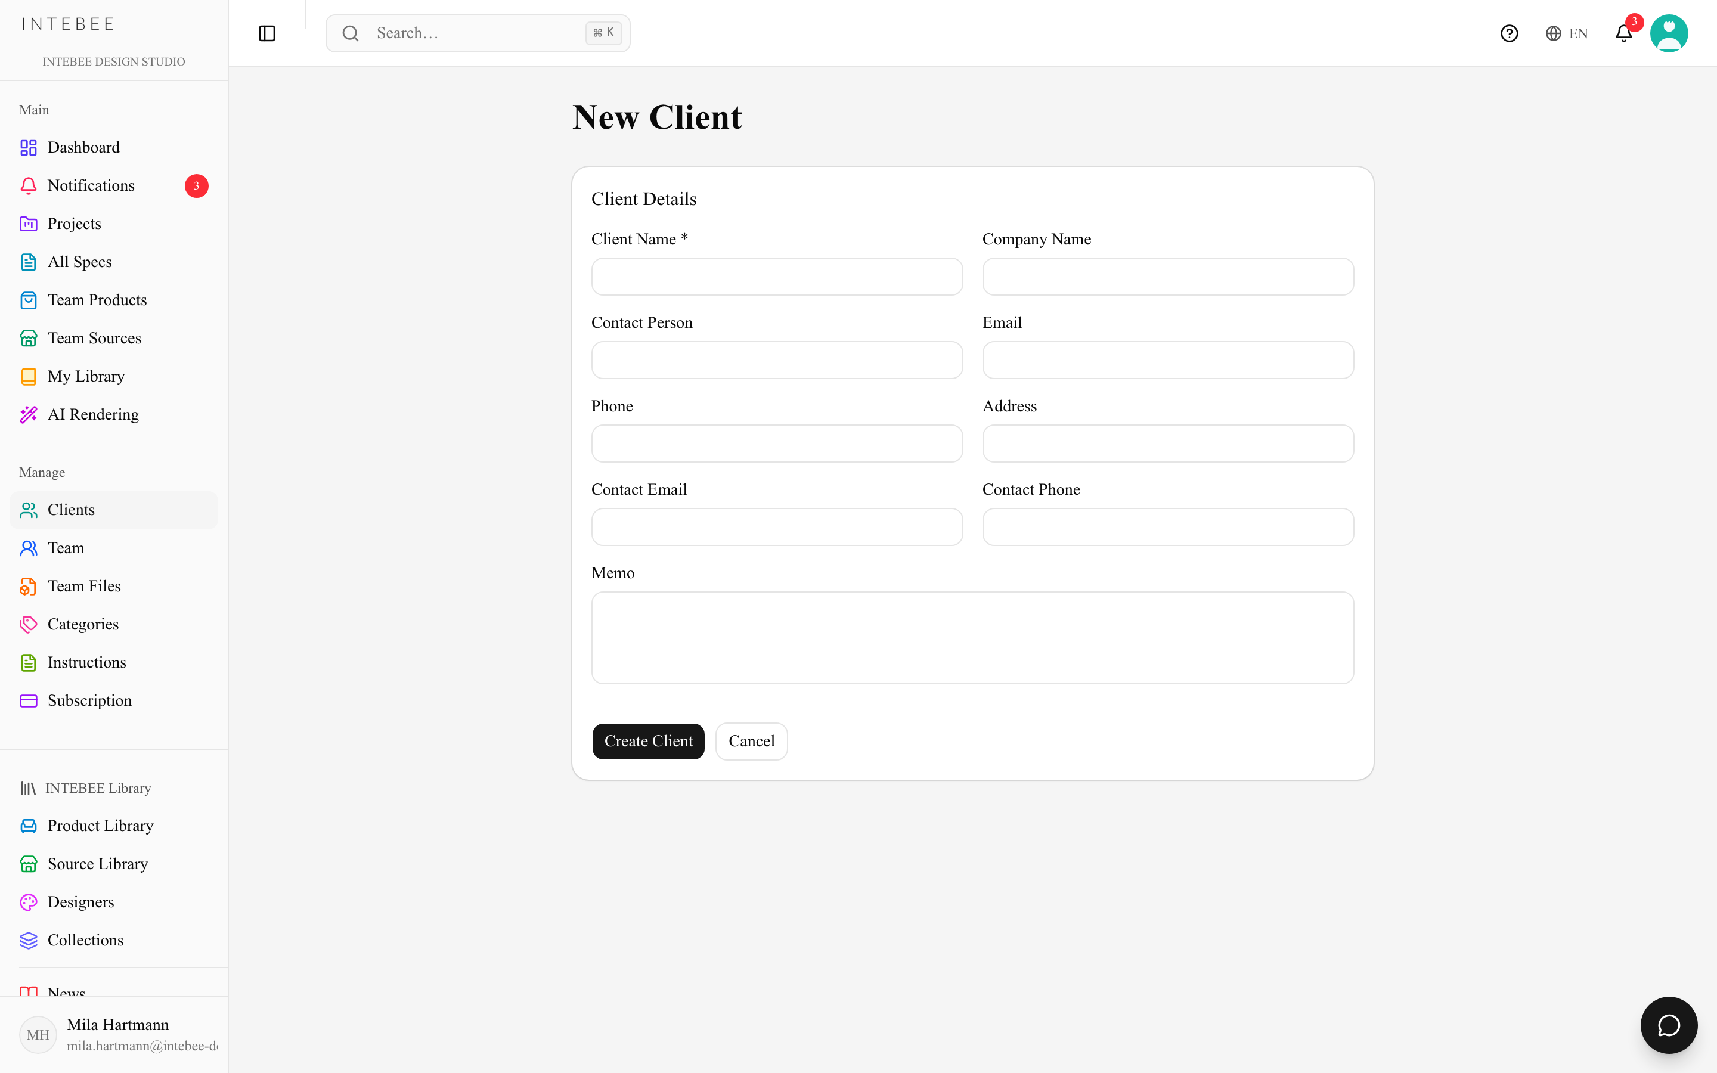Focus the Contact Email field
The width and height of the screenshot is (1717, 1073).
[777, 526]
